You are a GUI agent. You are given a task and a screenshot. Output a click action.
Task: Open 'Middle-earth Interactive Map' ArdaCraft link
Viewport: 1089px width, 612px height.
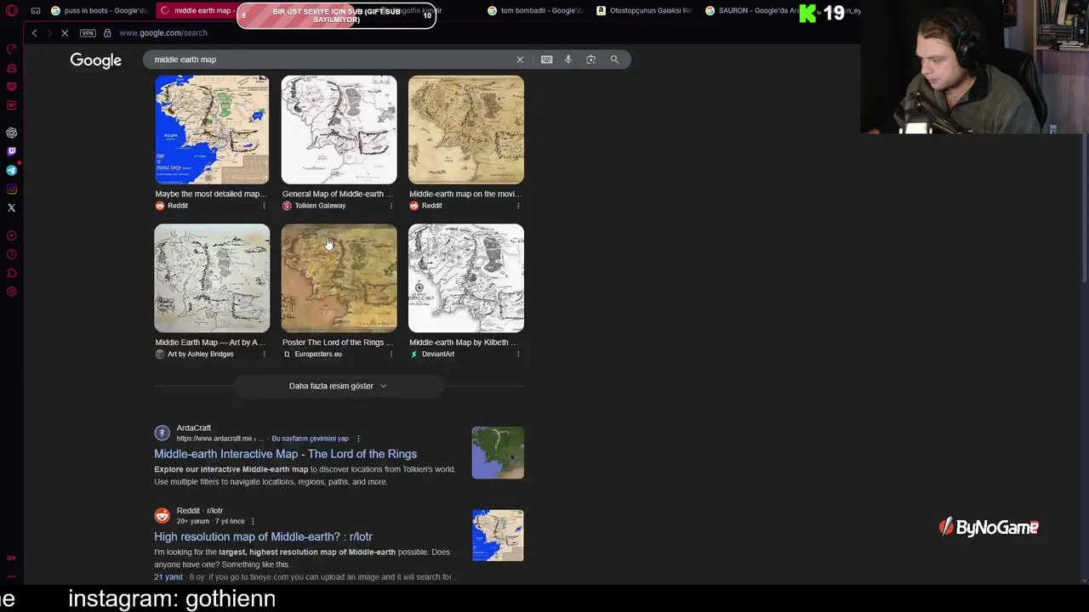click(x=285, y=454)
